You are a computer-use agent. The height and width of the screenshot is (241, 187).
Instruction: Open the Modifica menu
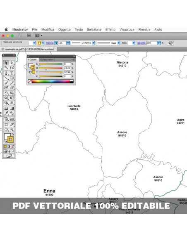[x=48, y=30]
